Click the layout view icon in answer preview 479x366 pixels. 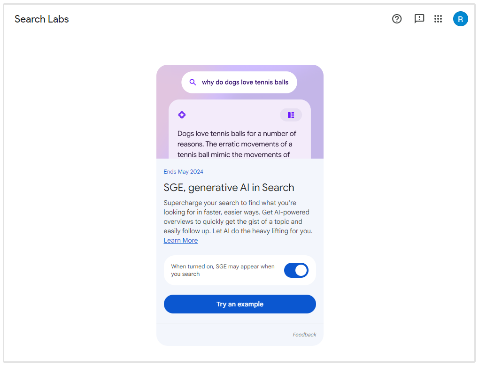(291, 115)
